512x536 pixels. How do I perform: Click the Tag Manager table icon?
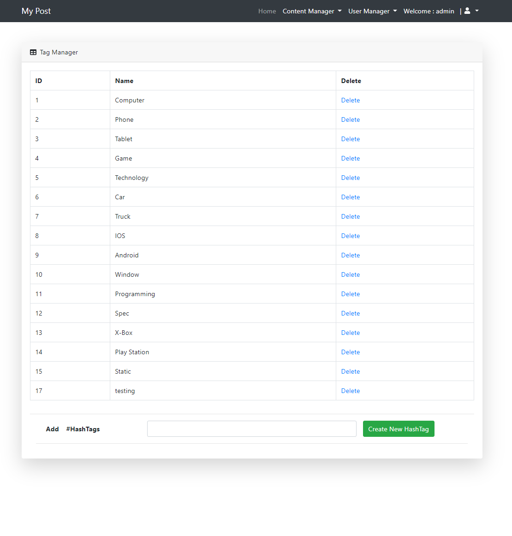pyautogui.click(x=33, y=52)
